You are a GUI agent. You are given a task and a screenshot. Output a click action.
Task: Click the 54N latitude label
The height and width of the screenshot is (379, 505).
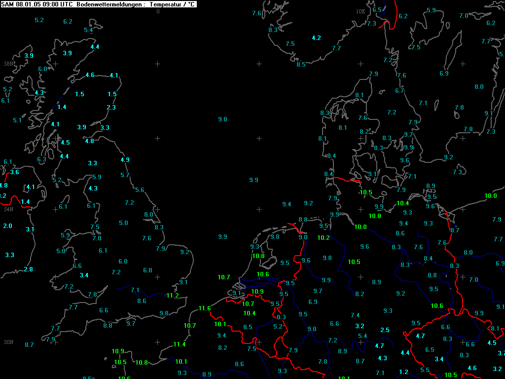pos(9,209)
